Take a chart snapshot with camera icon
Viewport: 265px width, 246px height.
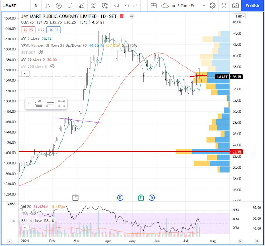tap(235, 6)
